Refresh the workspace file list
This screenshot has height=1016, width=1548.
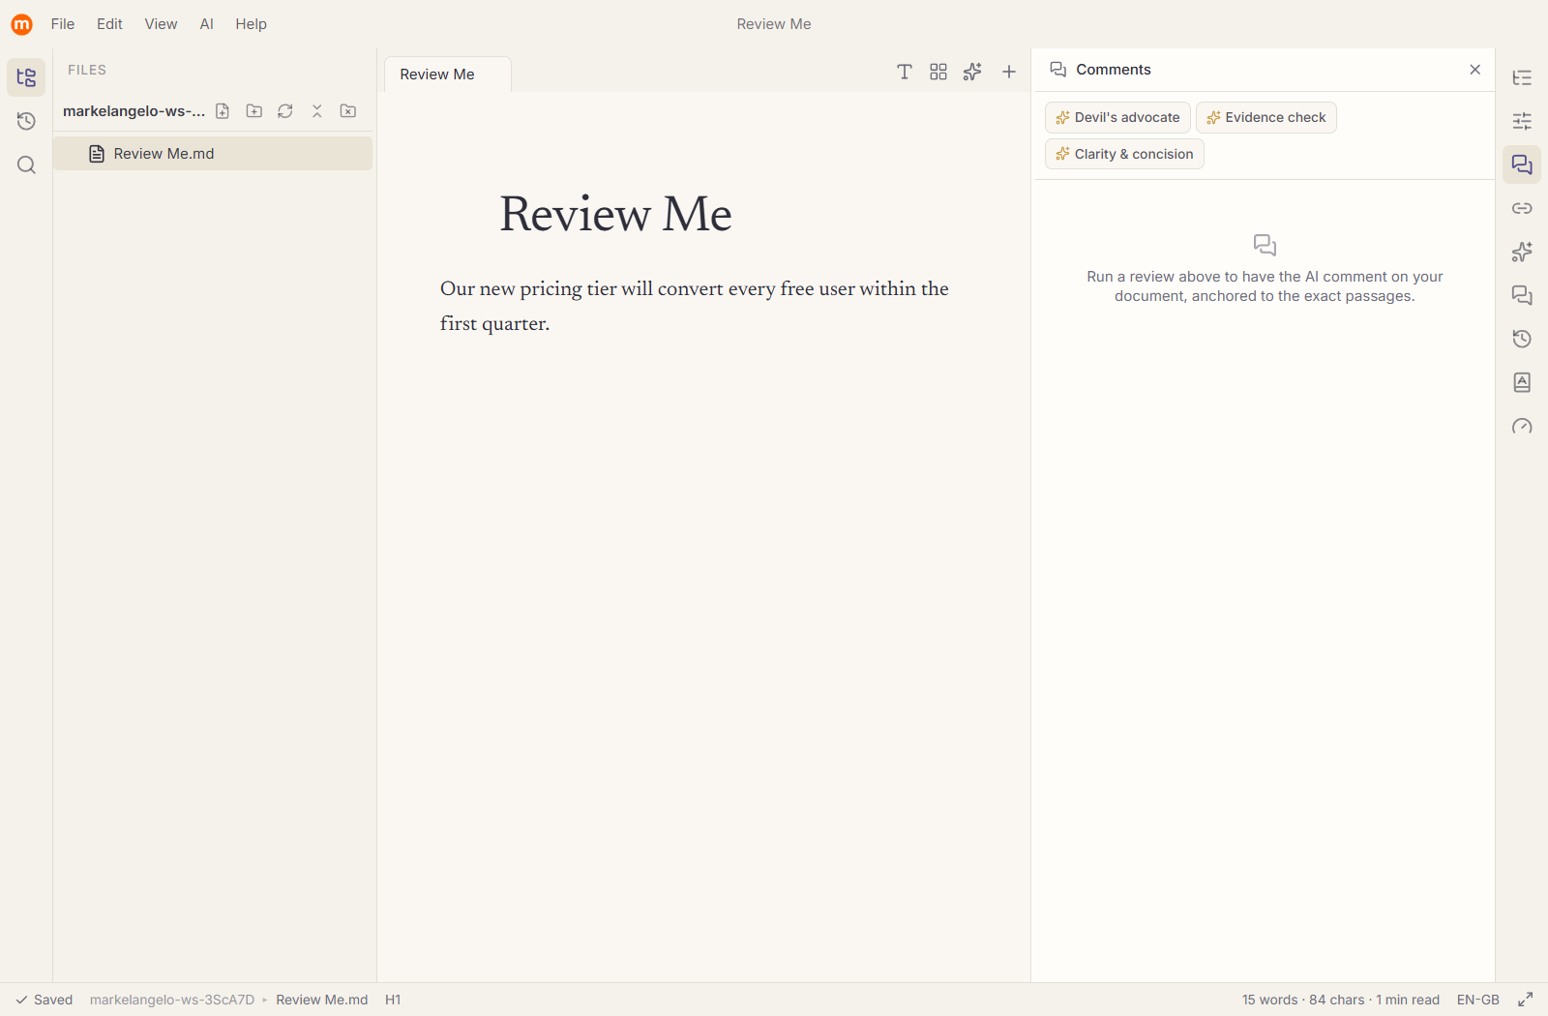pos(285,111)
